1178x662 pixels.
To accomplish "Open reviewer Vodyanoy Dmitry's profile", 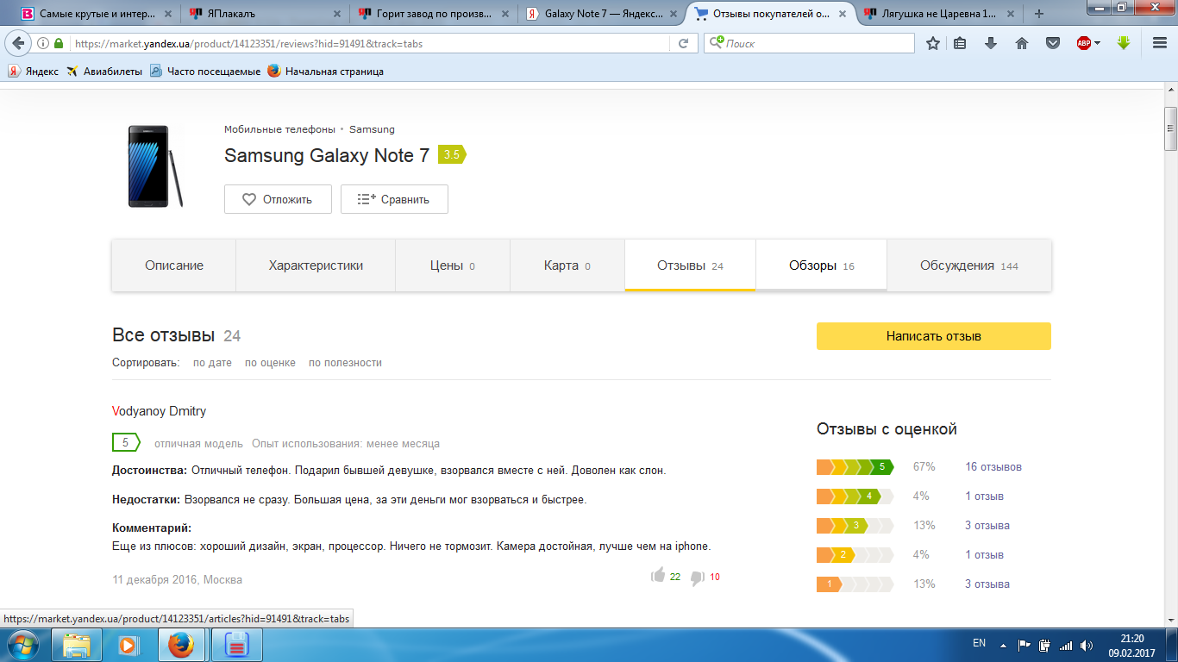I will 159,411.
